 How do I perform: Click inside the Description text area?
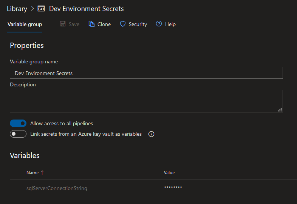pyautogui.click(x=146, y=101)
